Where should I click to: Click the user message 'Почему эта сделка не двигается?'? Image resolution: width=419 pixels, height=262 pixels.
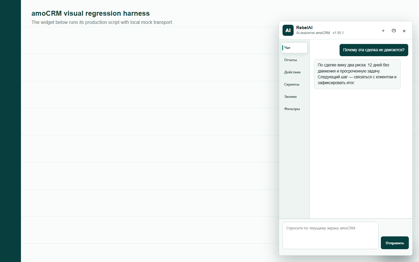(374, 50)
